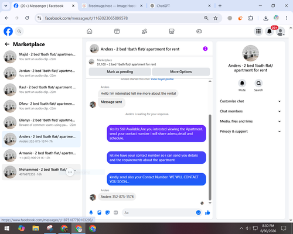Close the ChatGPT tab
This screenshot has height=234, width=293.
pyautogui.click(x=209, y=6)
